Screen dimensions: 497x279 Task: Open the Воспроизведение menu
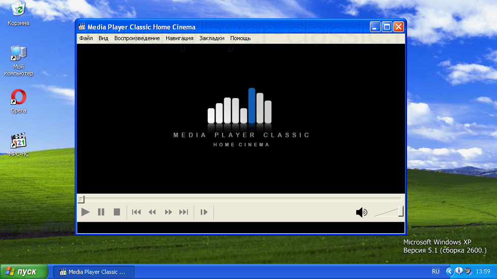[x=137, y=38]
